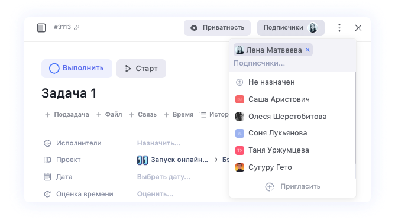Click the project icon beside Запуск онлайн

coord(143,160)
